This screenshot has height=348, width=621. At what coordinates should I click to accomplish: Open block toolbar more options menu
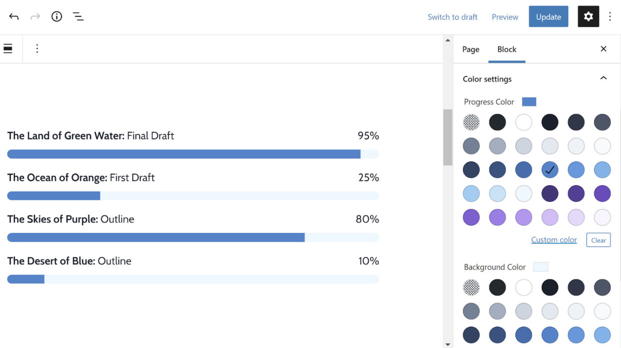pyautogui.click(x=37, y=49)
